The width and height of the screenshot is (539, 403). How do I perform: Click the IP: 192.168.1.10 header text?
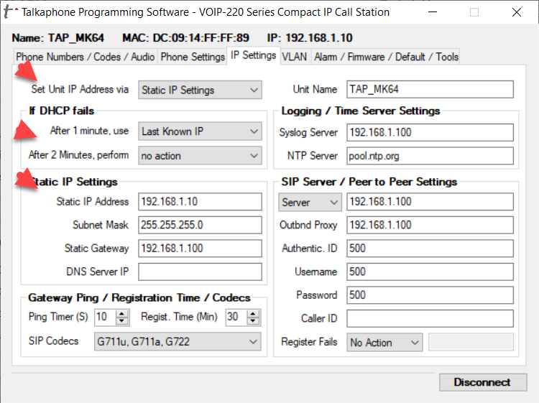point(310,38)
